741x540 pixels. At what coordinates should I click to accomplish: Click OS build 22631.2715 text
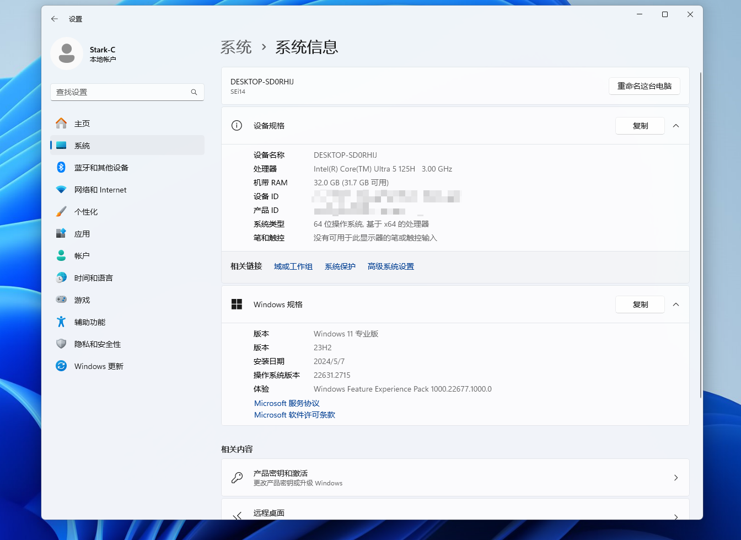point(332,375)
